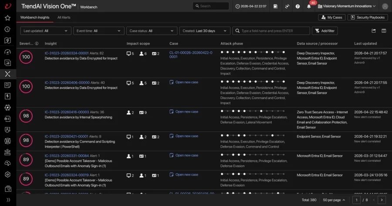Open insight IC-31023-20260406-00000
This screenshot has width=392, height=206.
(67, 82)
